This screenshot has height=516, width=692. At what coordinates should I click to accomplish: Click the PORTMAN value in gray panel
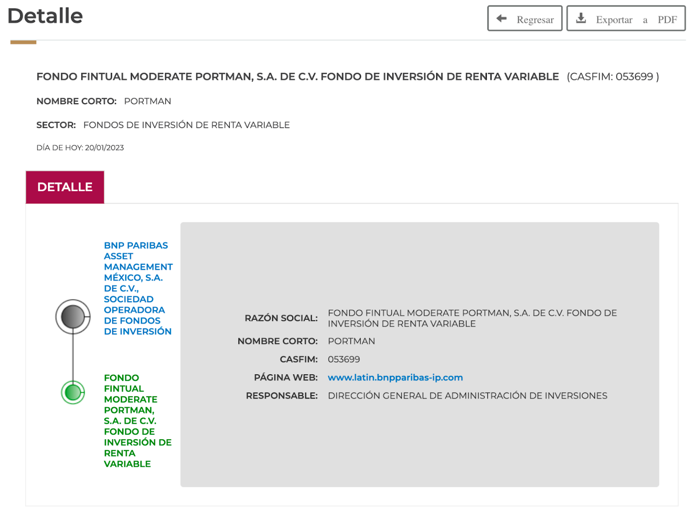coord(351,341)
